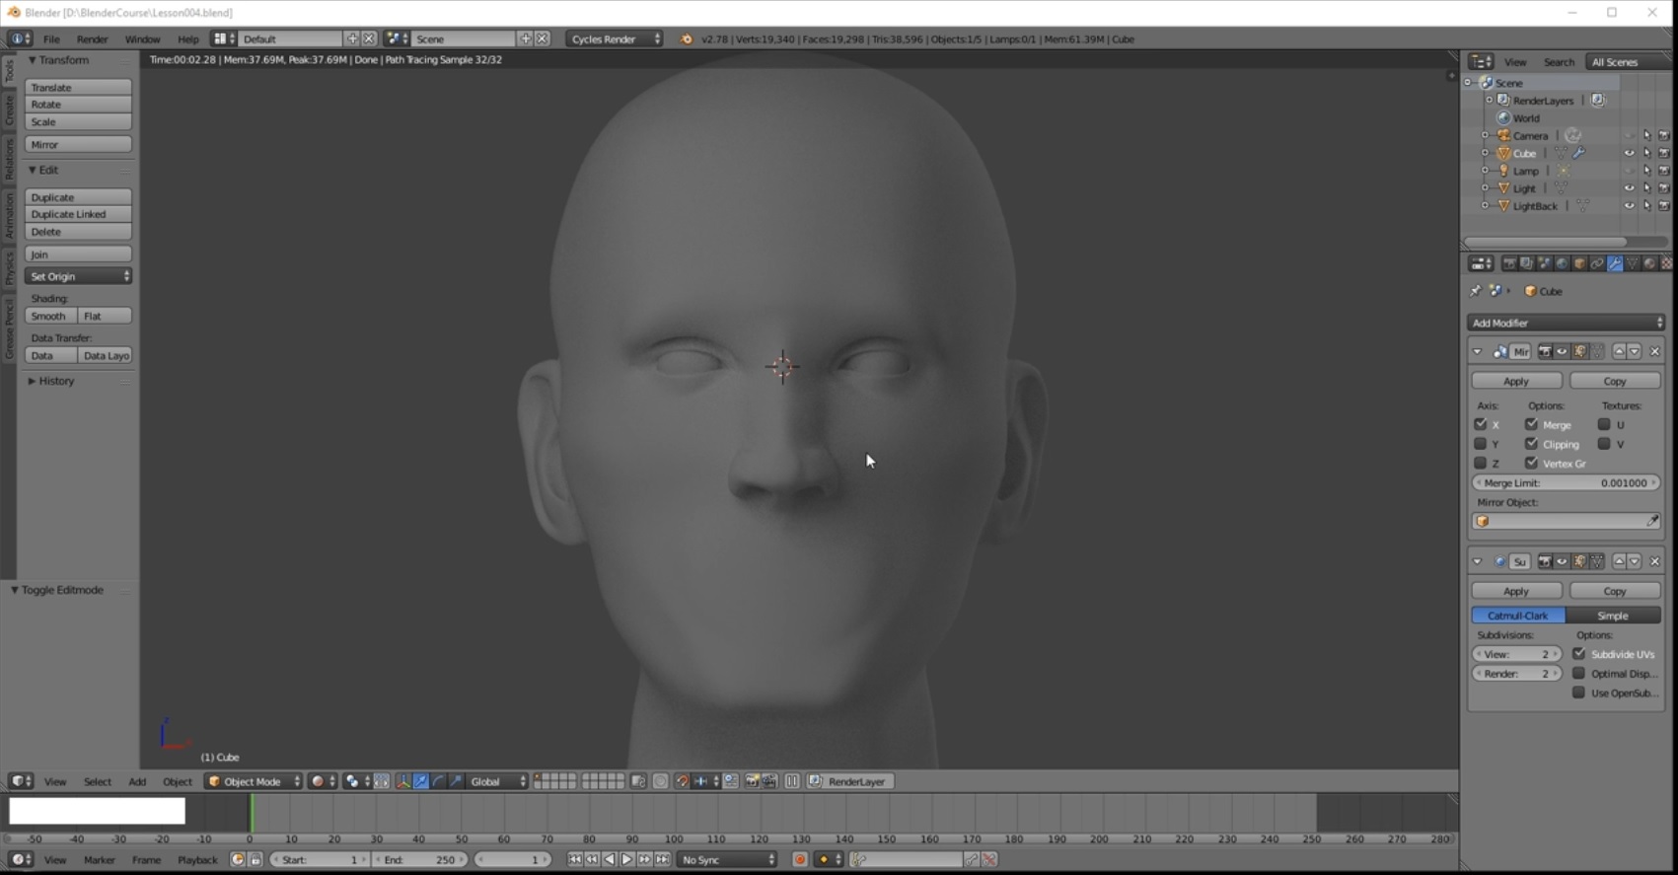1678x875 pixels.
Task: Toggle LightBack visibility eye in outliner
Action: click(x=1629, y=206)
